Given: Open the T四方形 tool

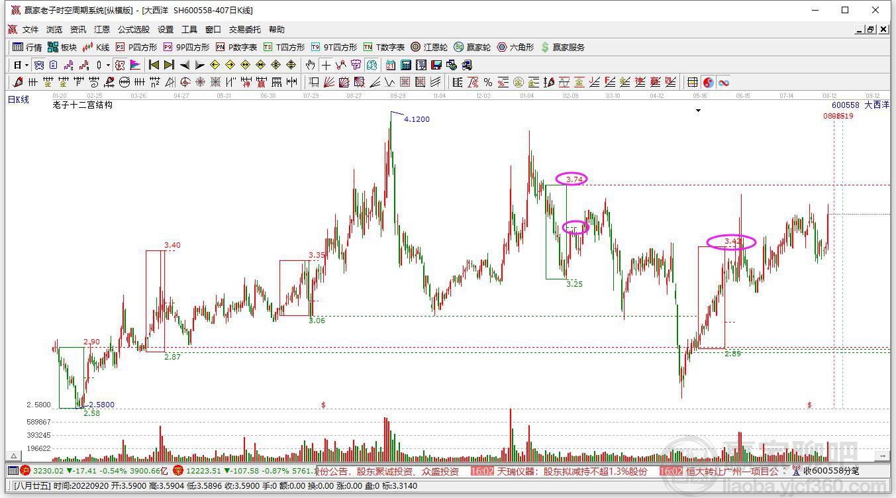Looking at the screenshot, I should [284, 47].
